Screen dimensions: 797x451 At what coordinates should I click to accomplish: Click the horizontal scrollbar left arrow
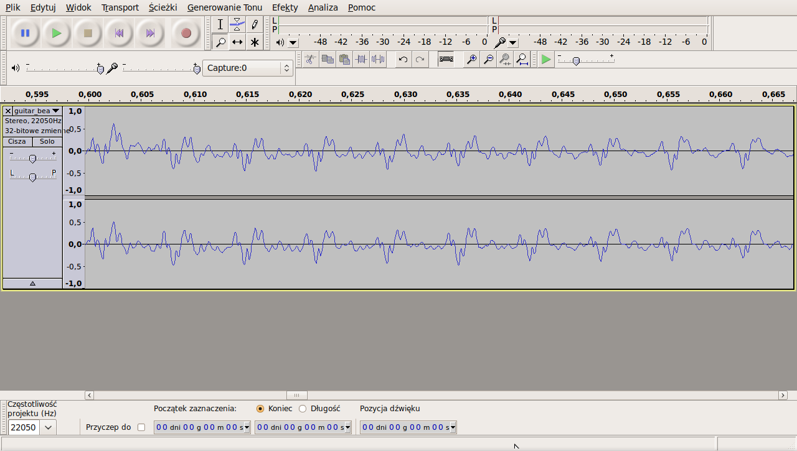[89, 395]
